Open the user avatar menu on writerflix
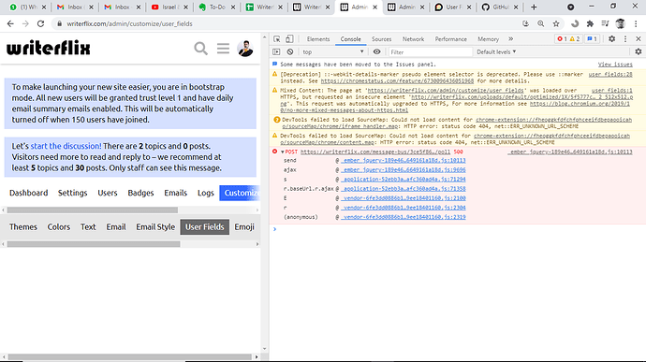 (245, 49)
